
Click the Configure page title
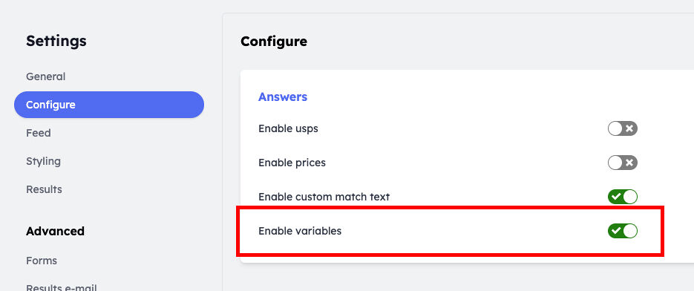274,42
